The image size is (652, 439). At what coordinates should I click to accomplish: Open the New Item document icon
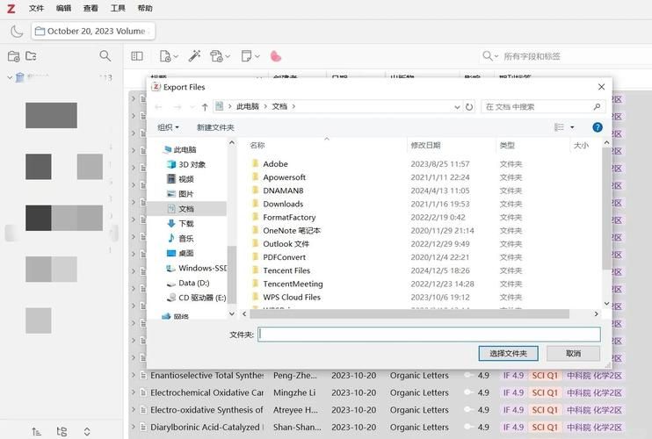click(165, 56)
